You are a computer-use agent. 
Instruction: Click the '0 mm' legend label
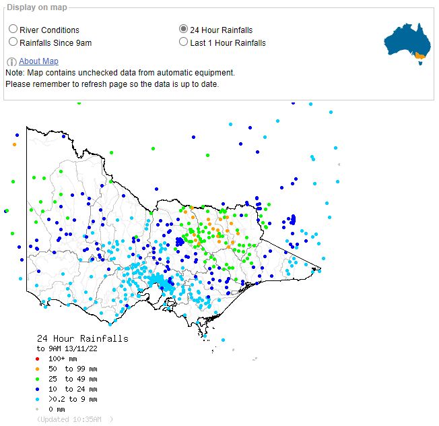click(57, 409)
